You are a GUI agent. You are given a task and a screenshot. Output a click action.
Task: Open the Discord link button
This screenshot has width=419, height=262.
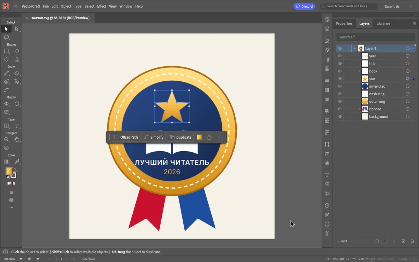(304, 6)
